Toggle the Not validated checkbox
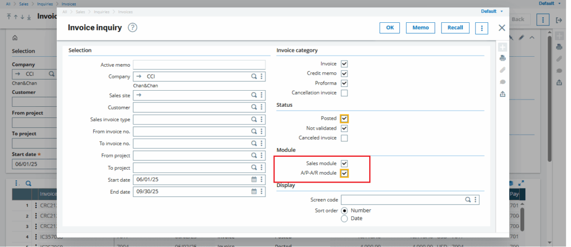This screenshot has width=571, height=247. click(344, 128)
